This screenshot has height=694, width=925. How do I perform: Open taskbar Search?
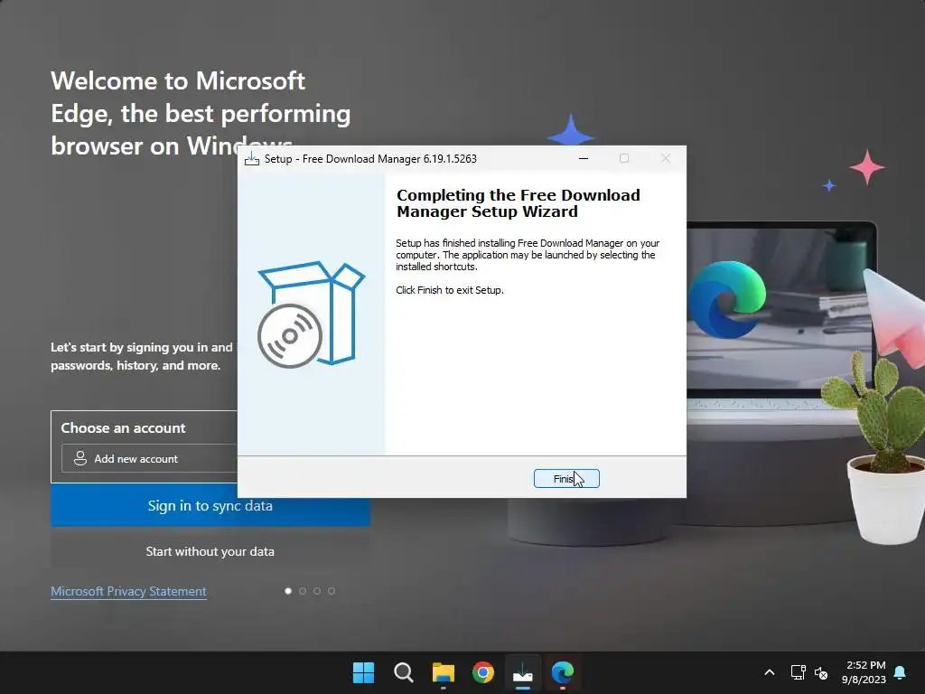[x=404, y=672]
